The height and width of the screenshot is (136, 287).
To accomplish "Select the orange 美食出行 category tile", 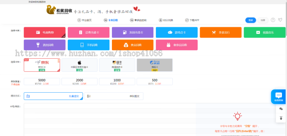I will [x=221, y=32].
